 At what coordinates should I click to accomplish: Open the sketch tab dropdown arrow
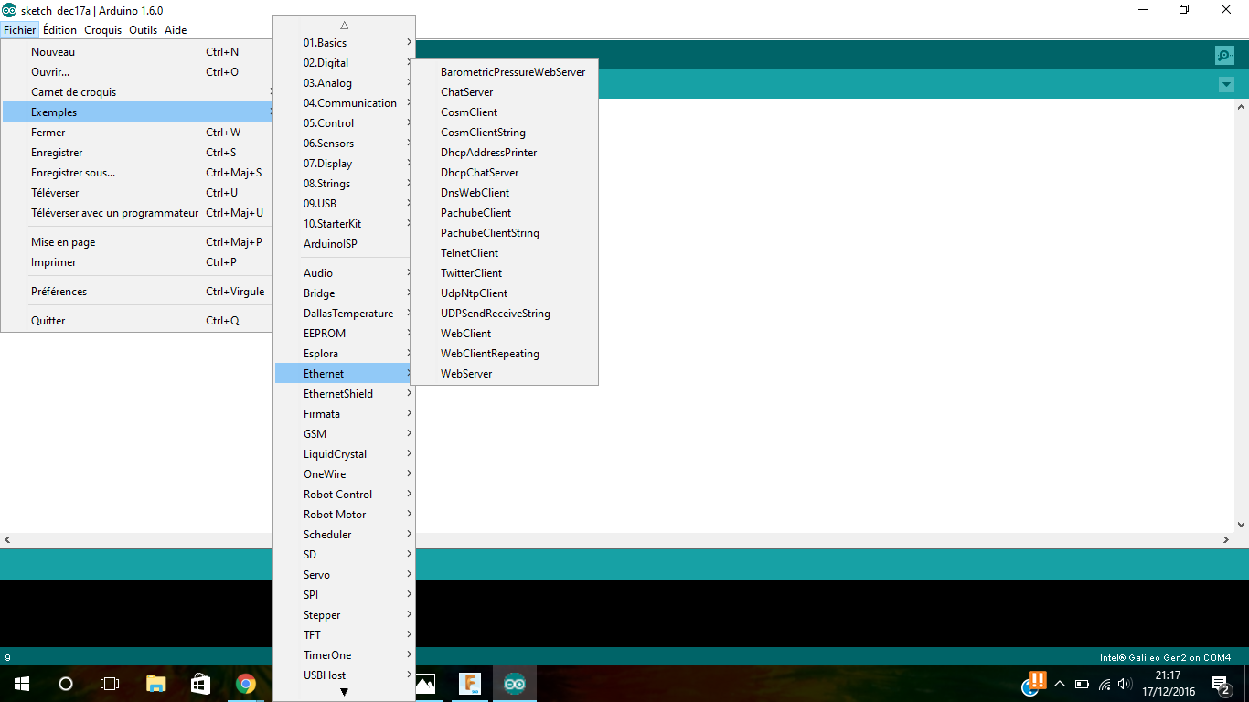click(1226, 85)
